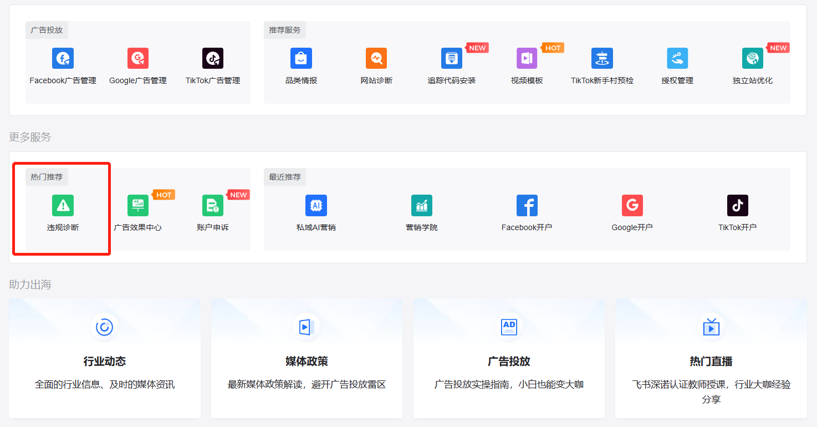Open TikTok新手村预检 icon
This screenshot has height=427, width=817.
point(602,58)
